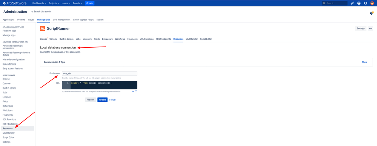Click the Jira Software logo
The image size is (377, 146).
click(x=15, y=3)
